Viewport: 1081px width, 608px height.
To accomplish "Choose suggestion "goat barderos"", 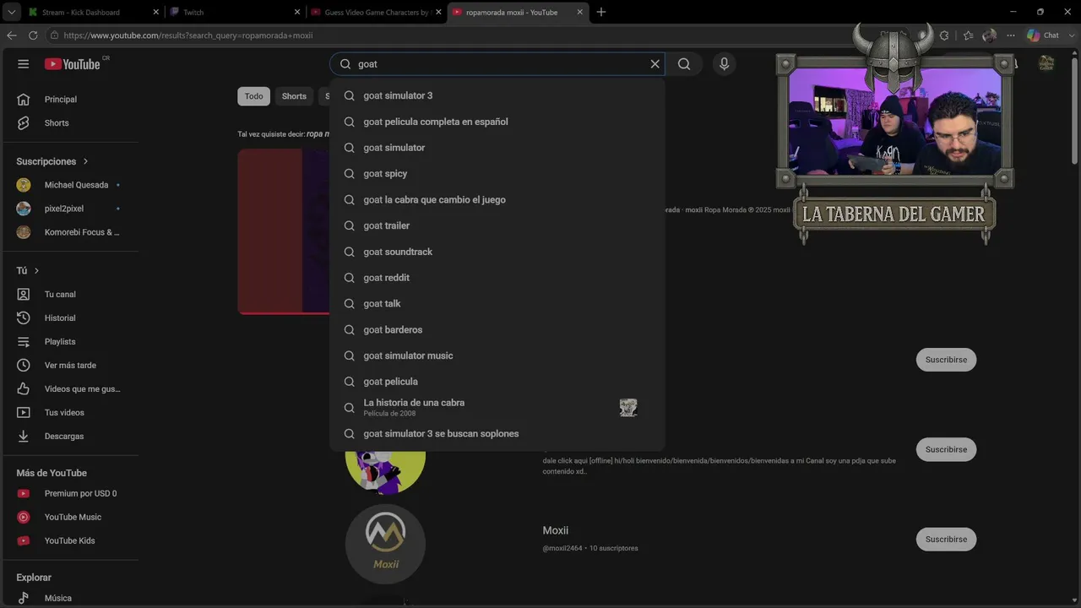I will point(497,330).
